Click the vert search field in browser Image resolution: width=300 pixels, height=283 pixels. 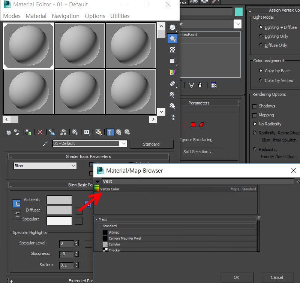pyautogui.click(x=198, y=182)
